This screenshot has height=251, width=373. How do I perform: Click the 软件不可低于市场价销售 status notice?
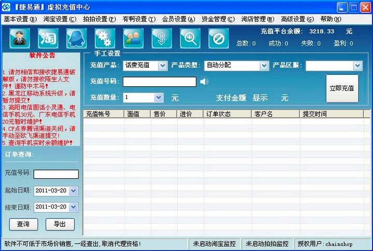(73, 244)
